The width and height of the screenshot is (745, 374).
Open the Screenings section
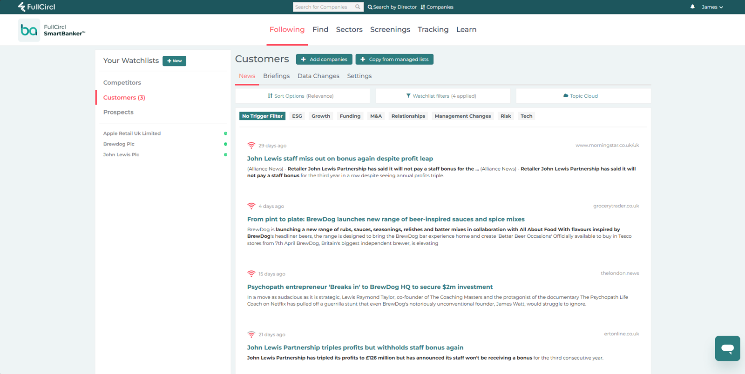390,30
